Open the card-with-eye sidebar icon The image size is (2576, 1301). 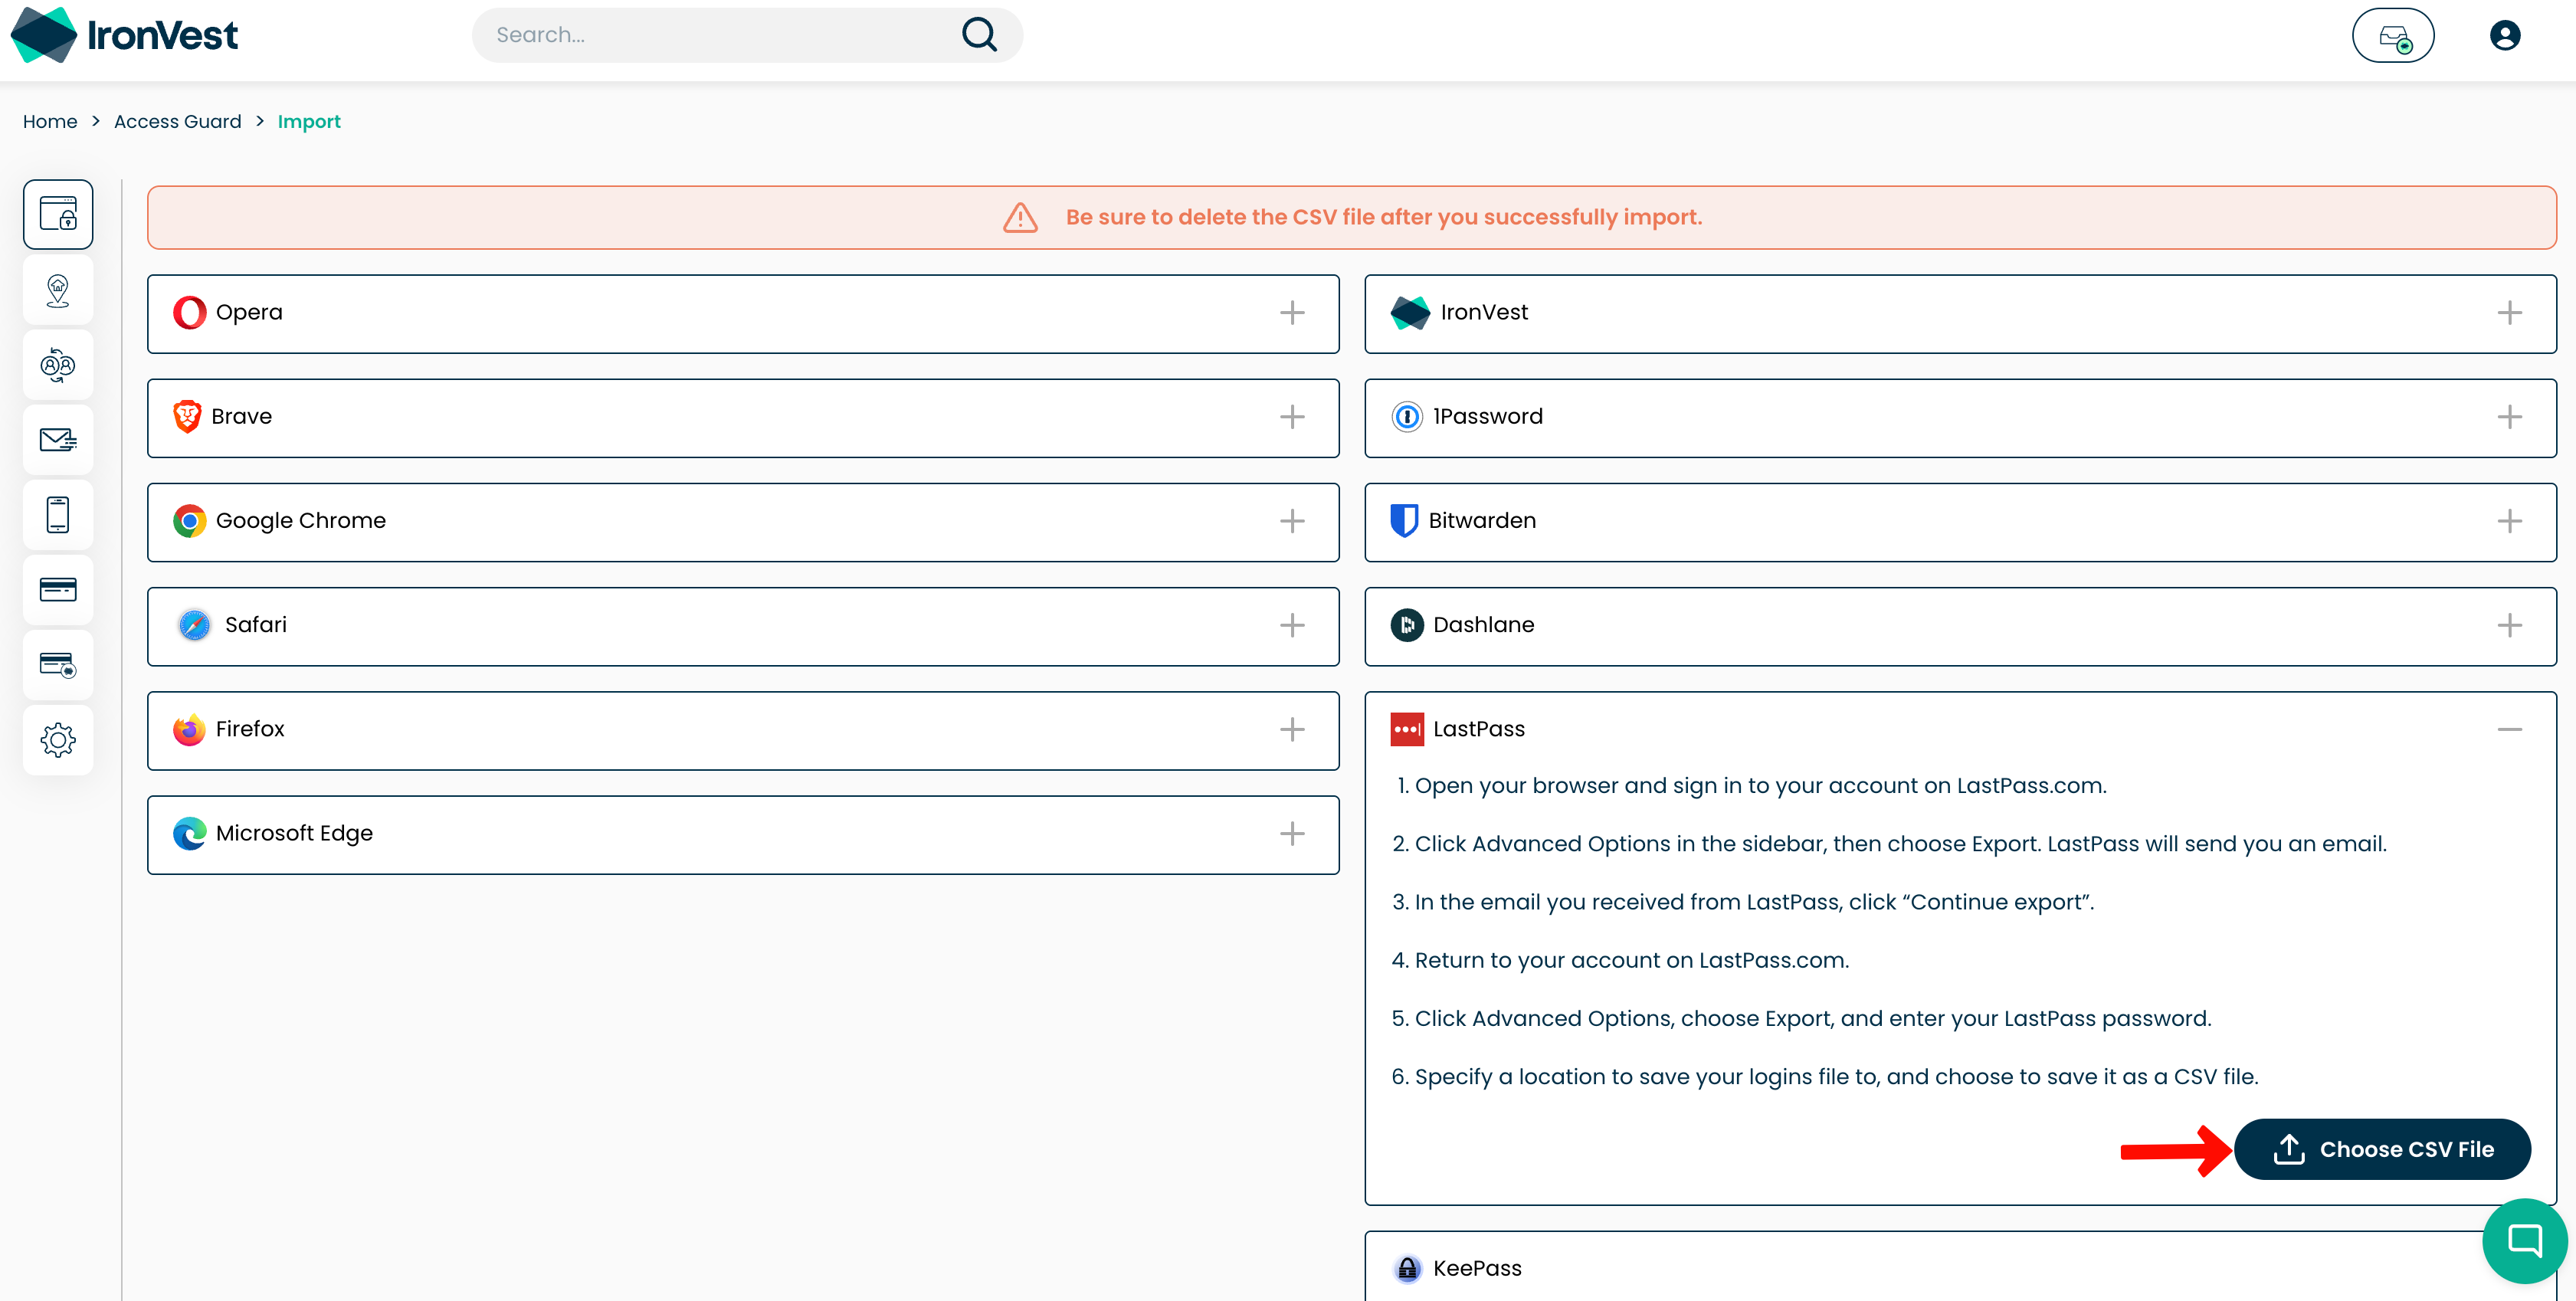(58, 665)
